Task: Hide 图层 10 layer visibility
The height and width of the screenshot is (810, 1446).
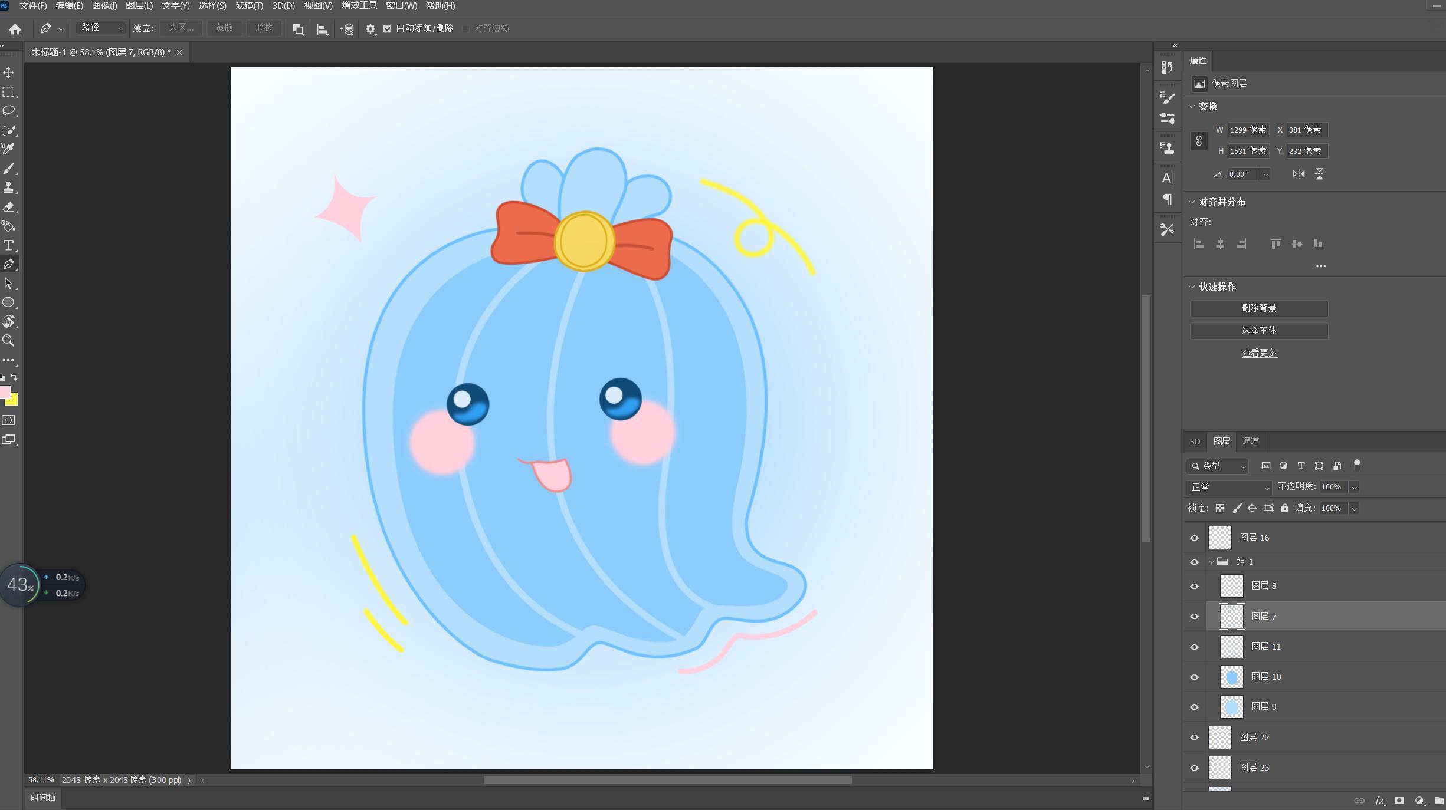Action: point(1195,677)
